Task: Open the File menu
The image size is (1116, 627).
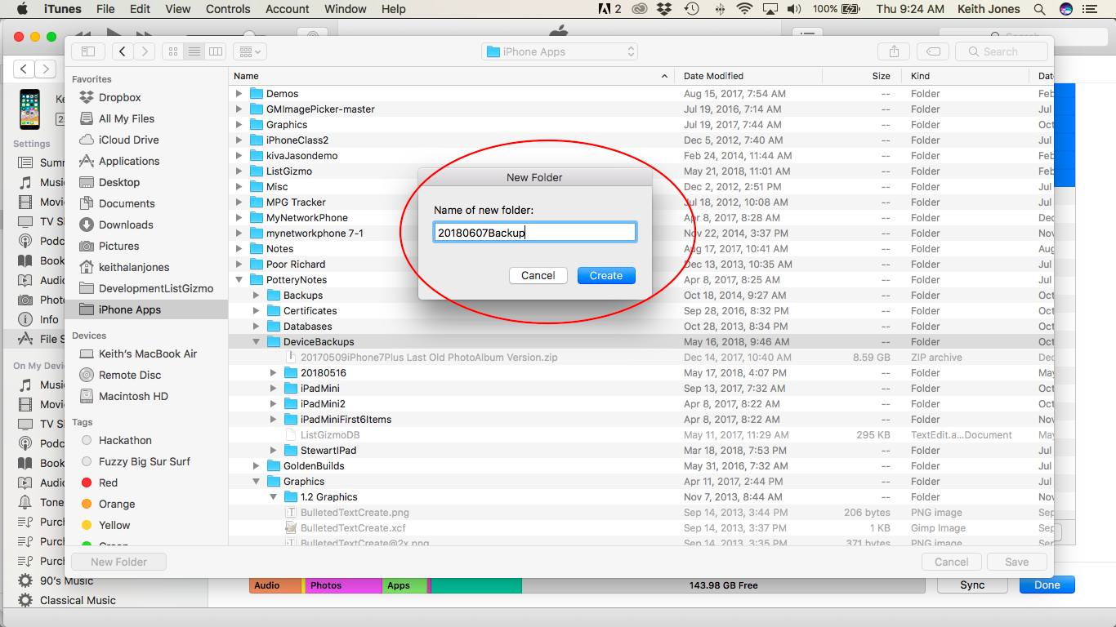Action: [105, 9]
